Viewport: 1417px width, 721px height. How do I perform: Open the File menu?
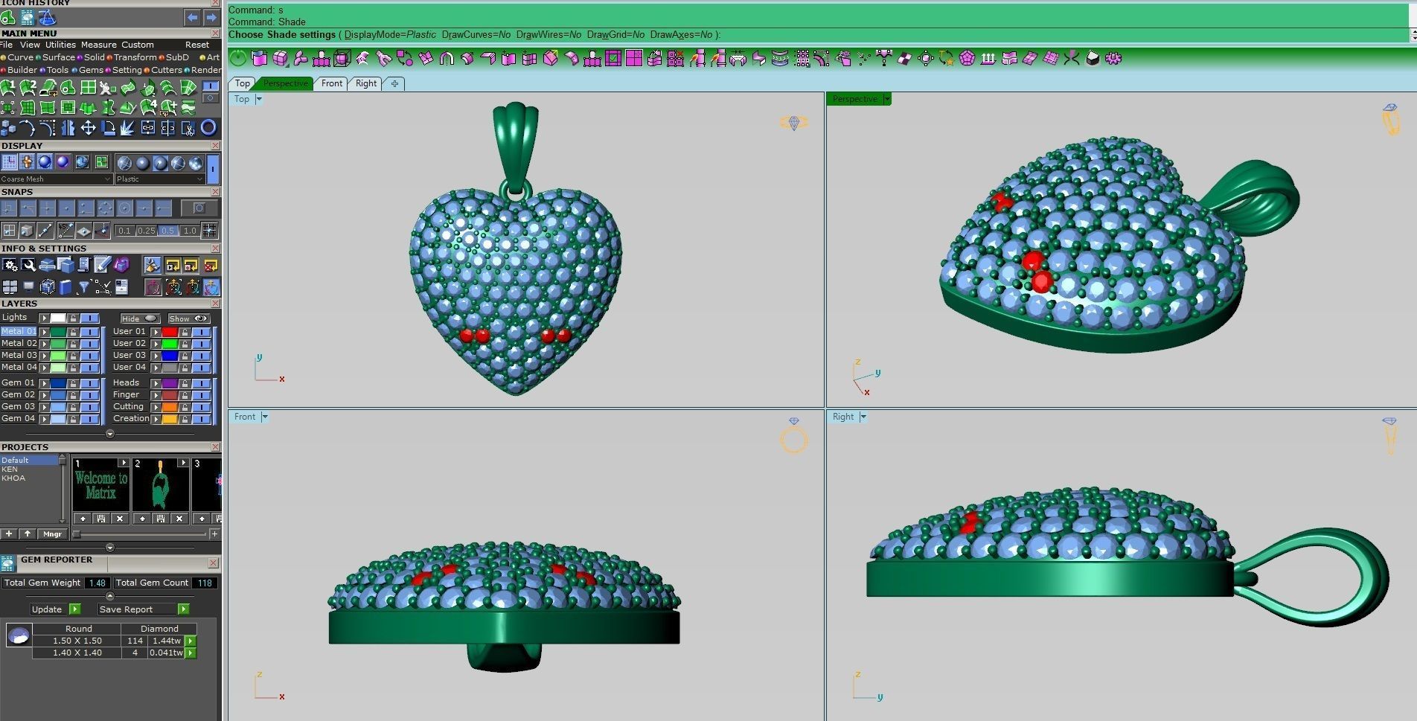6,45
